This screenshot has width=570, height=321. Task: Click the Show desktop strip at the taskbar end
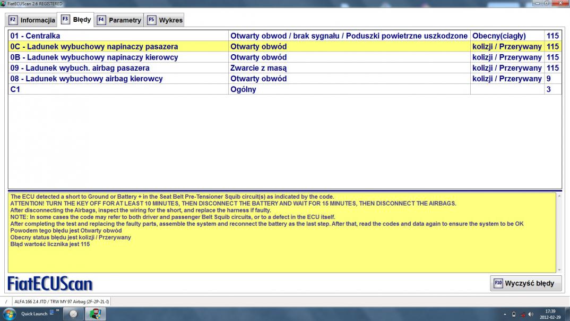click(x=567, y=314)
